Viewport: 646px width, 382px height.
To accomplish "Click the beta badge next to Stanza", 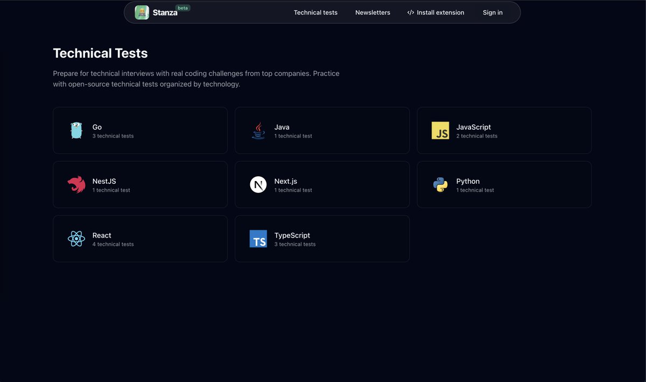I will (183, 8).
